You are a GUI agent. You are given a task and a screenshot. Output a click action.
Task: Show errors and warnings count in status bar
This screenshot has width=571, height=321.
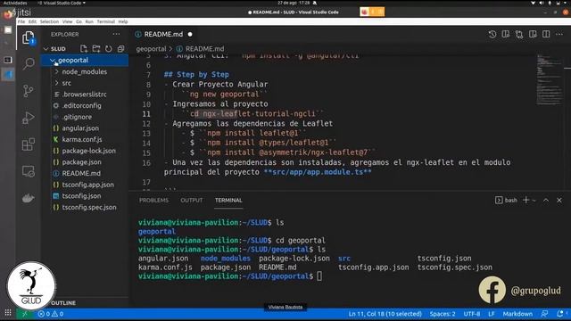point(51,314)
